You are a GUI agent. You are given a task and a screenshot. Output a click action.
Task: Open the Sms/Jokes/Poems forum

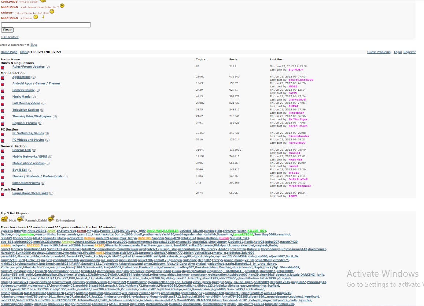[x=26, y=183]
